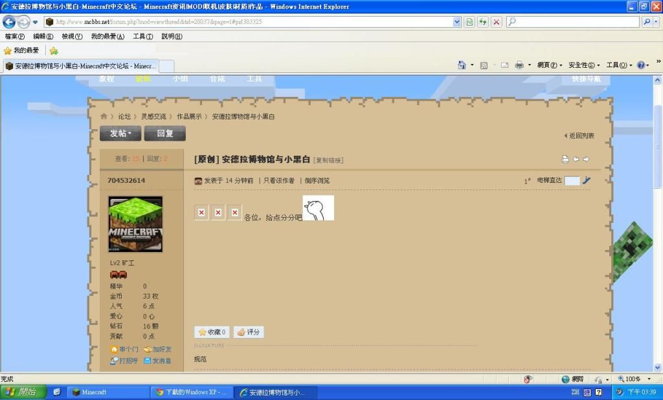Click the print thread icon beside title

565,159
